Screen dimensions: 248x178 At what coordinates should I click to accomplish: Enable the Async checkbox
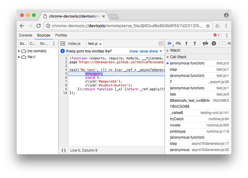tap(224, 43)
